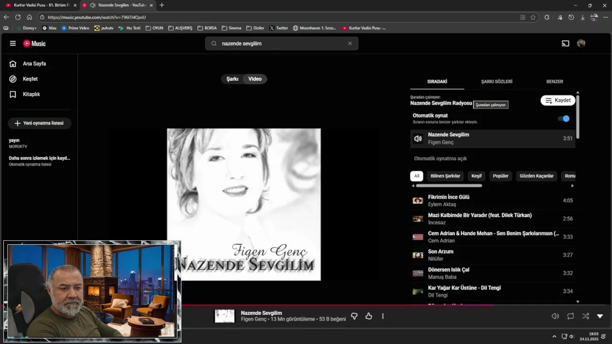This screenshot has width=612, height=344.
Task: Click the browser address bar URL
Action: pos(97,17)
